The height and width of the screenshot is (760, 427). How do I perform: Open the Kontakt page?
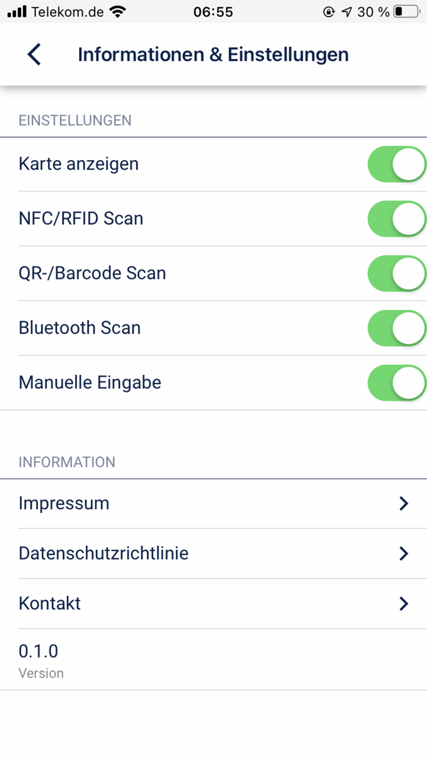[213, 604]
